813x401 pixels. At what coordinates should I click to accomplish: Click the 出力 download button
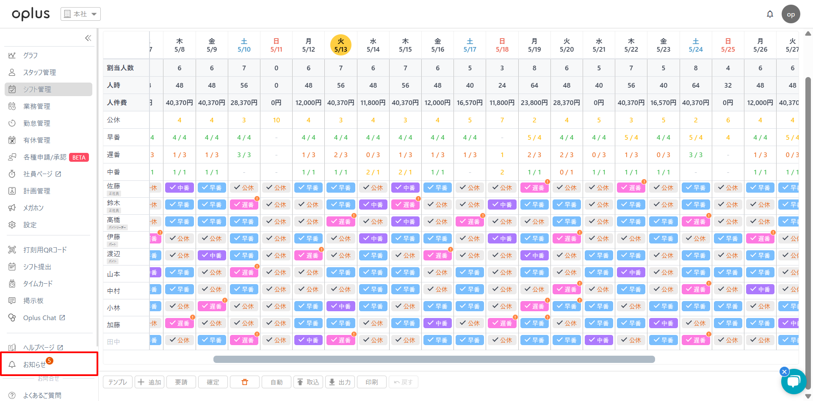[x=340, y=382]
